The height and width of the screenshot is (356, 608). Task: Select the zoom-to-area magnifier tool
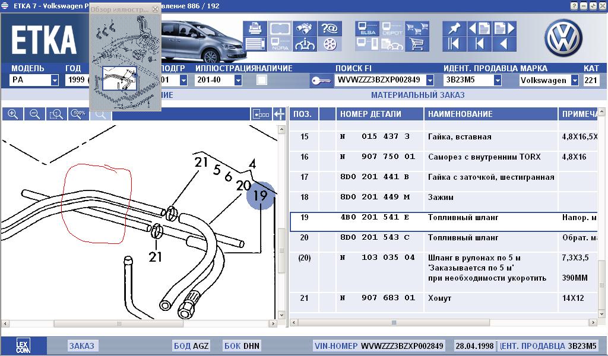(56, 114)
